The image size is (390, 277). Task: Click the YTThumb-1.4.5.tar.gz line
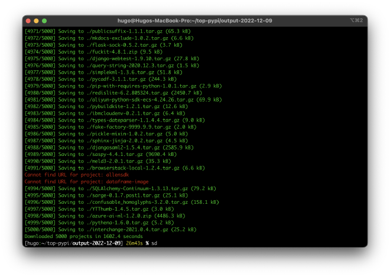pos(99,209)
